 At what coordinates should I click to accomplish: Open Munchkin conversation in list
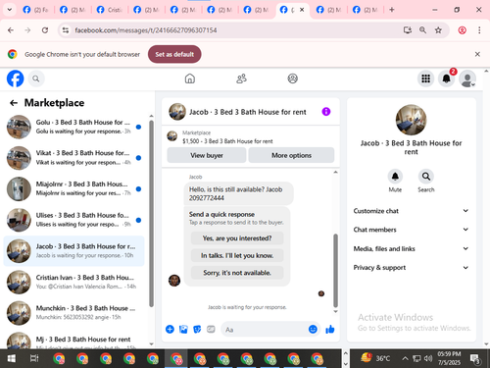(x=73, y=313)
